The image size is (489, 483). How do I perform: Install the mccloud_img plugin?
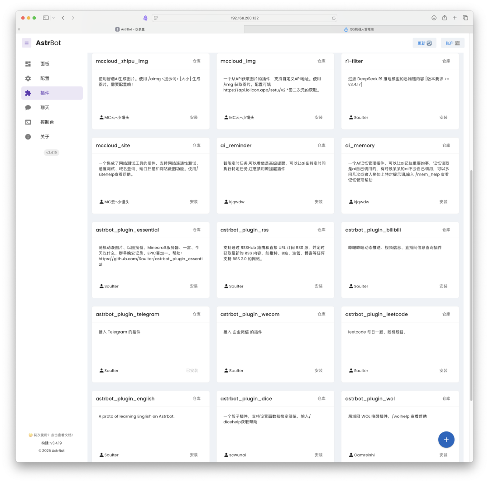[x=318, y=118]
